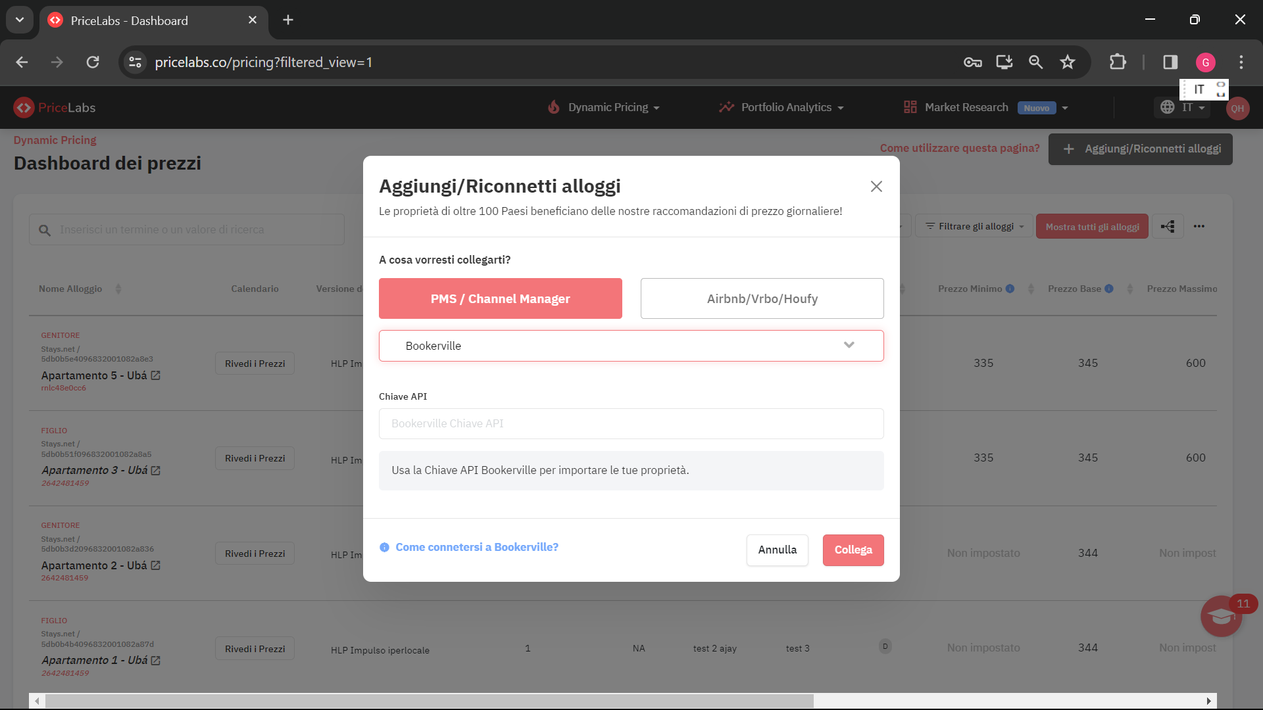Click the D badge in Apartamento 1 row
1263x710 pixels.
pos(885,646)
